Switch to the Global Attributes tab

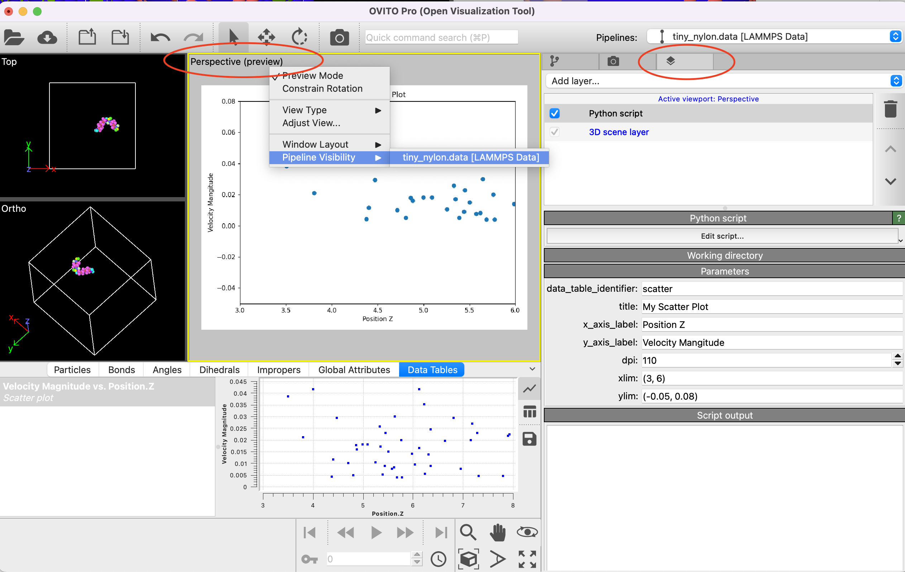[354, 369]
